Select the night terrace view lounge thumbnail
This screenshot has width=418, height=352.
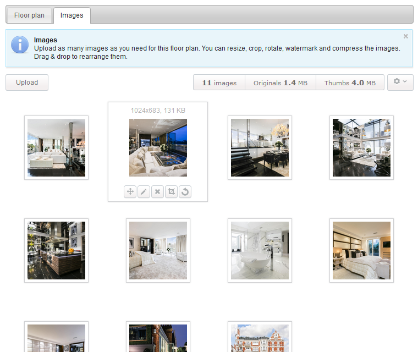point(158,148)
